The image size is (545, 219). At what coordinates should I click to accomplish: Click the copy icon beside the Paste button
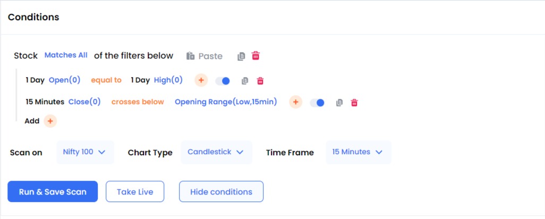point(241,56)
